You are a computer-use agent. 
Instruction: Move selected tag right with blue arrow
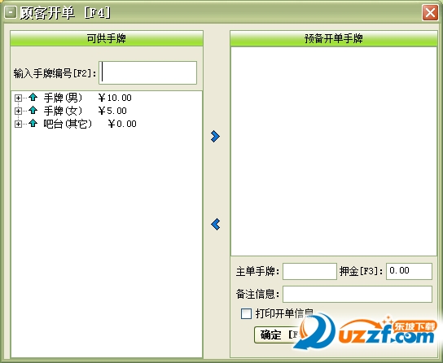(215, 137)
